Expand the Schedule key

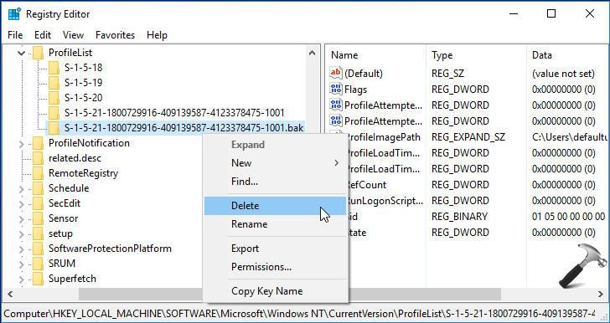click(x=22, y=189)
